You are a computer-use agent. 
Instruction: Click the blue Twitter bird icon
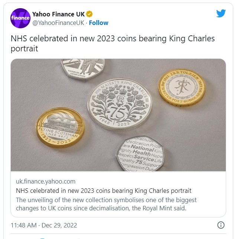point(221,14)
